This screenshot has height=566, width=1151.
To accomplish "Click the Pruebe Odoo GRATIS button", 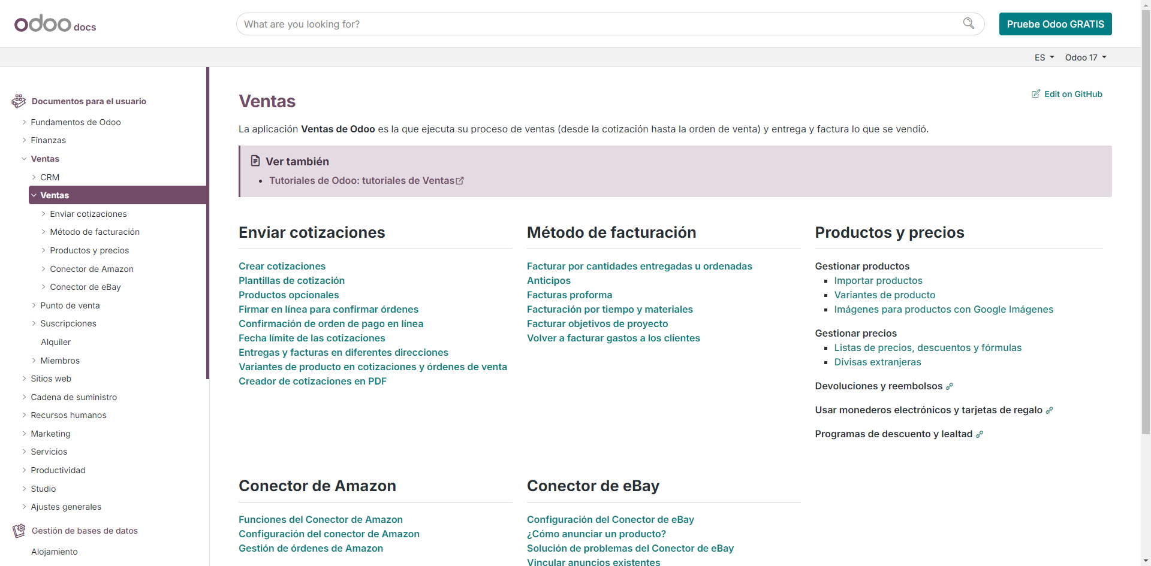I will pos(1055,24).
